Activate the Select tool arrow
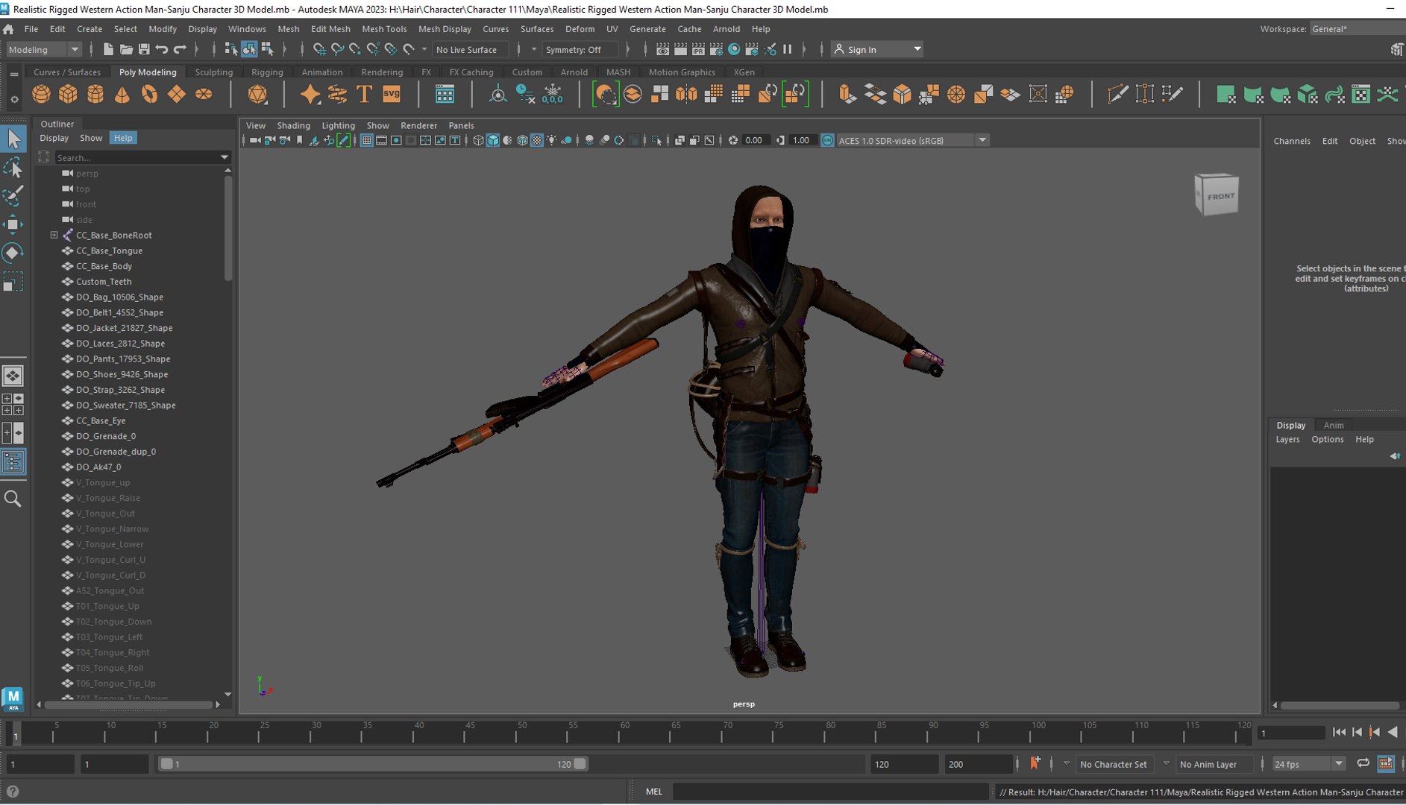The image size is (1406, 805). 13,139
